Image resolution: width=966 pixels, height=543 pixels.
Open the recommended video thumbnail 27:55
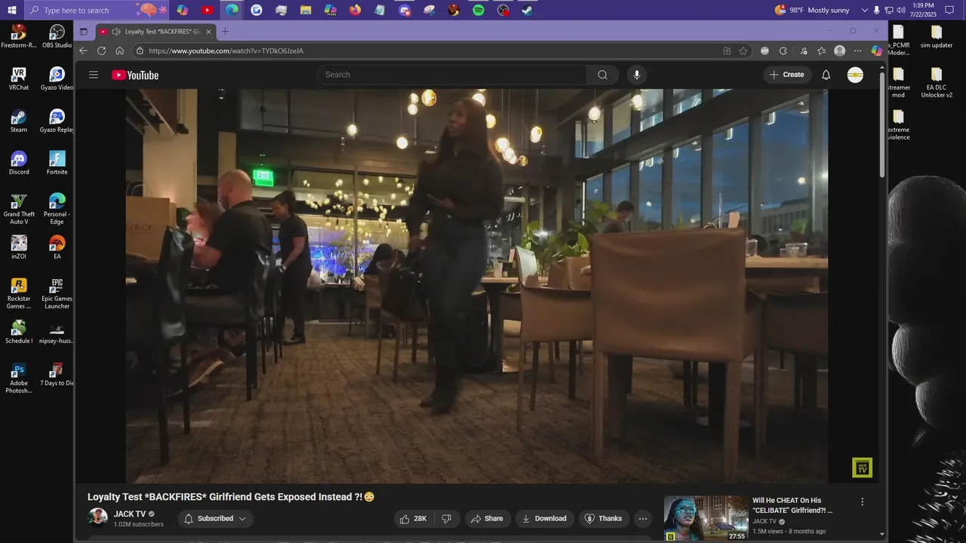coord(706,518)
